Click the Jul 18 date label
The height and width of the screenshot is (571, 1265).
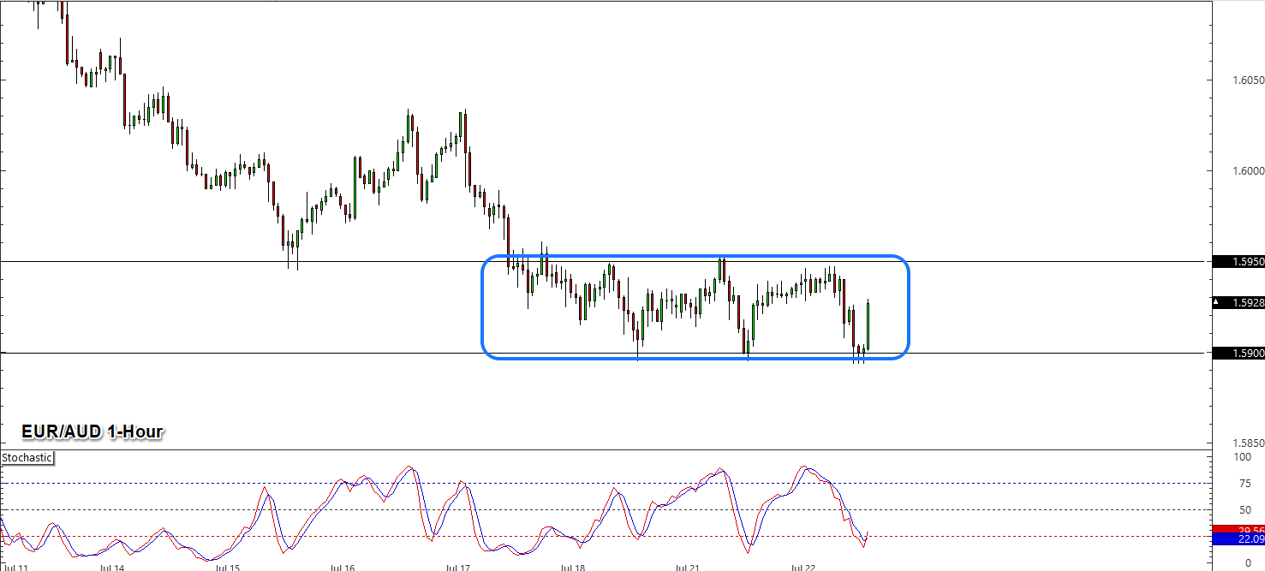pos(572,567)
